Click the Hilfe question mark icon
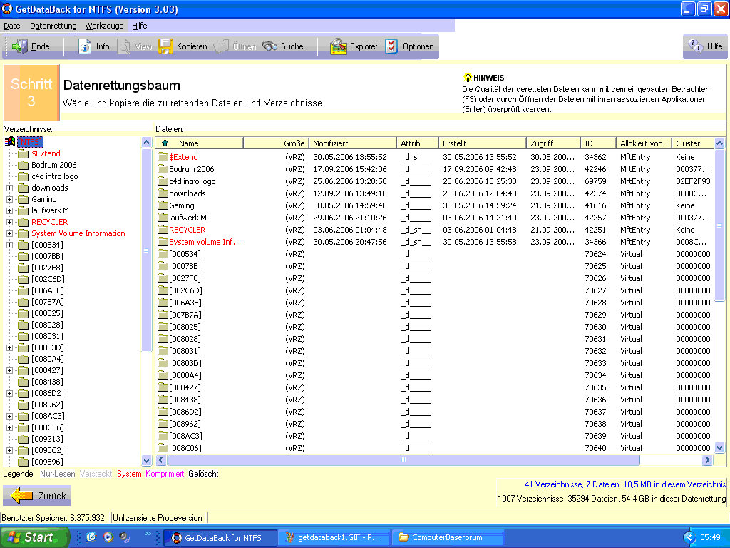 (695, 46)
